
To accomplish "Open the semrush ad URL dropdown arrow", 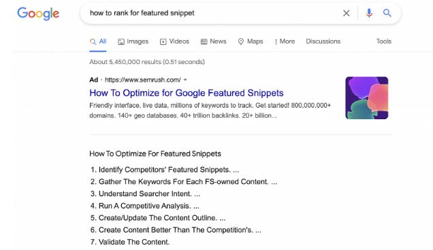I will click(185, 80).
